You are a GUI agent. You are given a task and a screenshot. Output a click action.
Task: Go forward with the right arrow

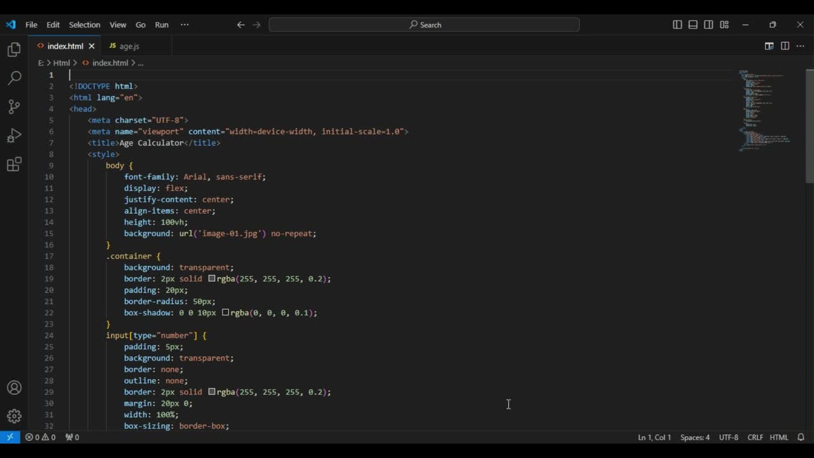point(257,25)
